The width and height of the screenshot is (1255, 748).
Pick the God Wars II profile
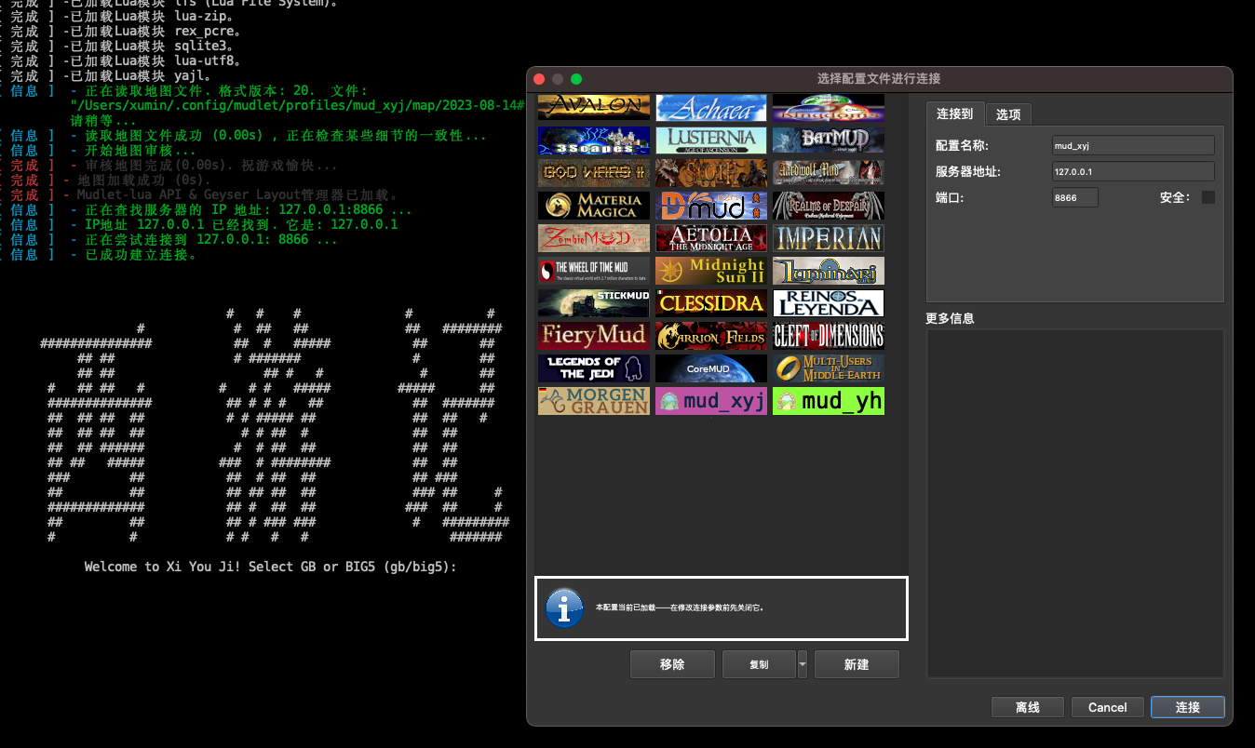coord(594,173)
